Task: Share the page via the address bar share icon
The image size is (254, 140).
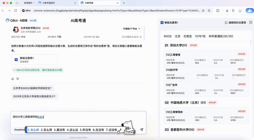Action: pos(203,11)
